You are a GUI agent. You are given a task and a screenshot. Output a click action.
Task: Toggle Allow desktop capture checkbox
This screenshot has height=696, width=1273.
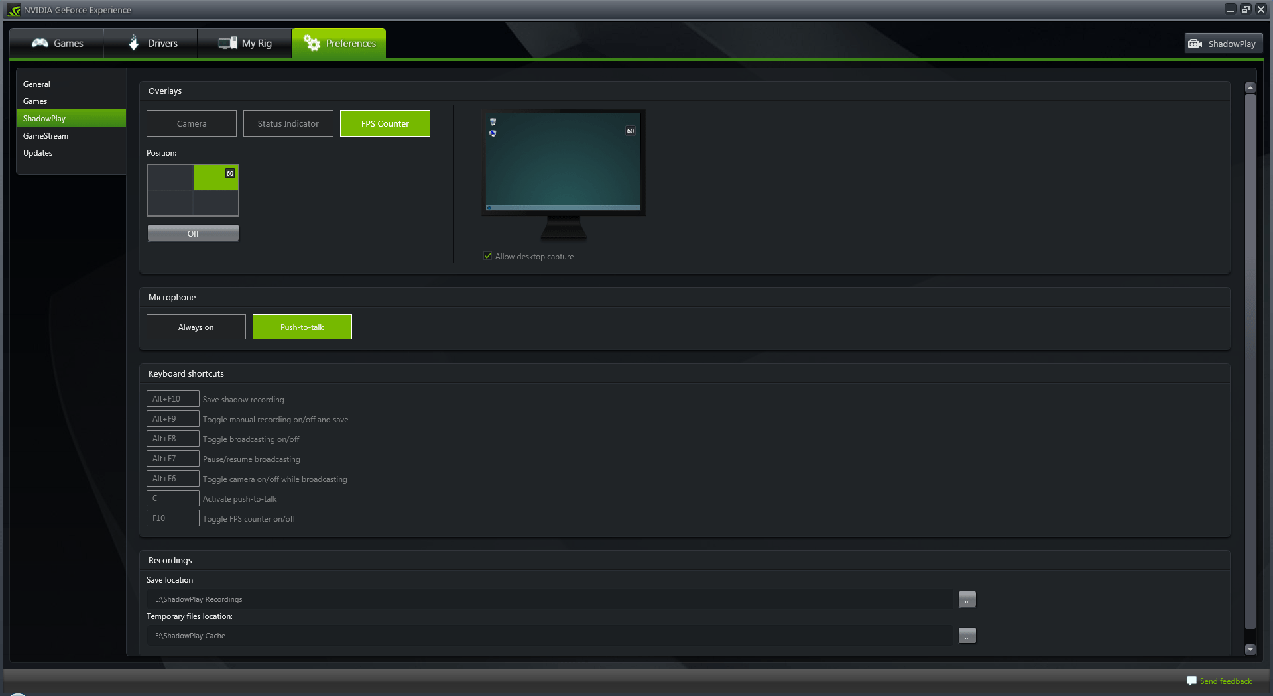tap(488, 256)
